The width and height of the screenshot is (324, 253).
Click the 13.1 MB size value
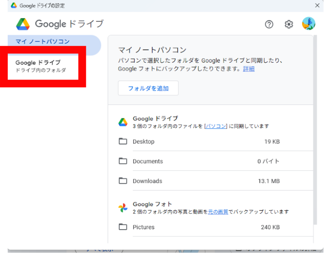click(x=269, y=181)
